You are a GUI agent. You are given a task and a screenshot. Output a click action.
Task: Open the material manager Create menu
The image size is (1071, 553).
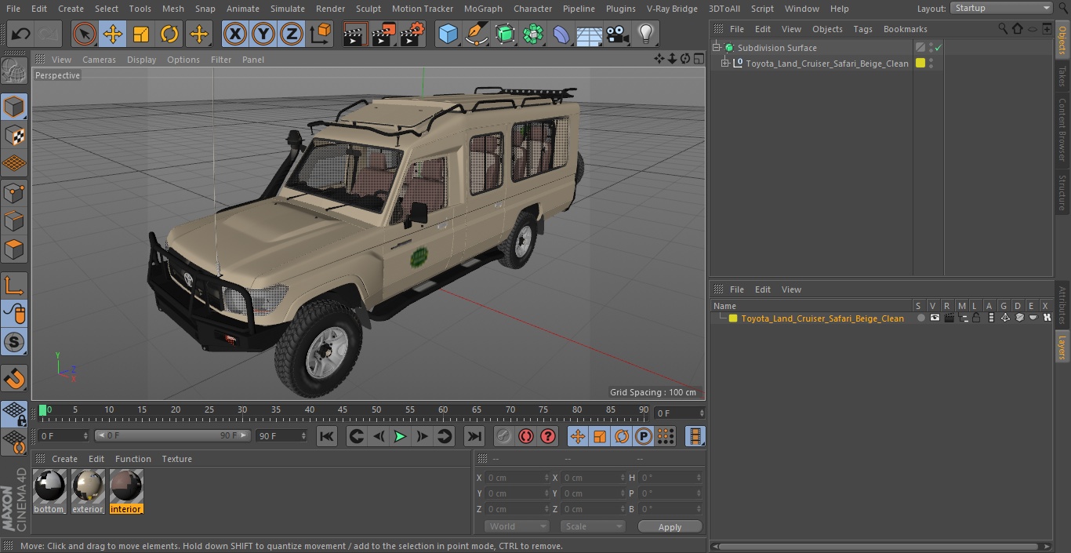pos(65,459)
